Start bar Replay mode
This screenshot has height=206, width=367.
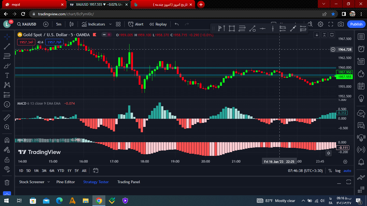tap(158, 24)
